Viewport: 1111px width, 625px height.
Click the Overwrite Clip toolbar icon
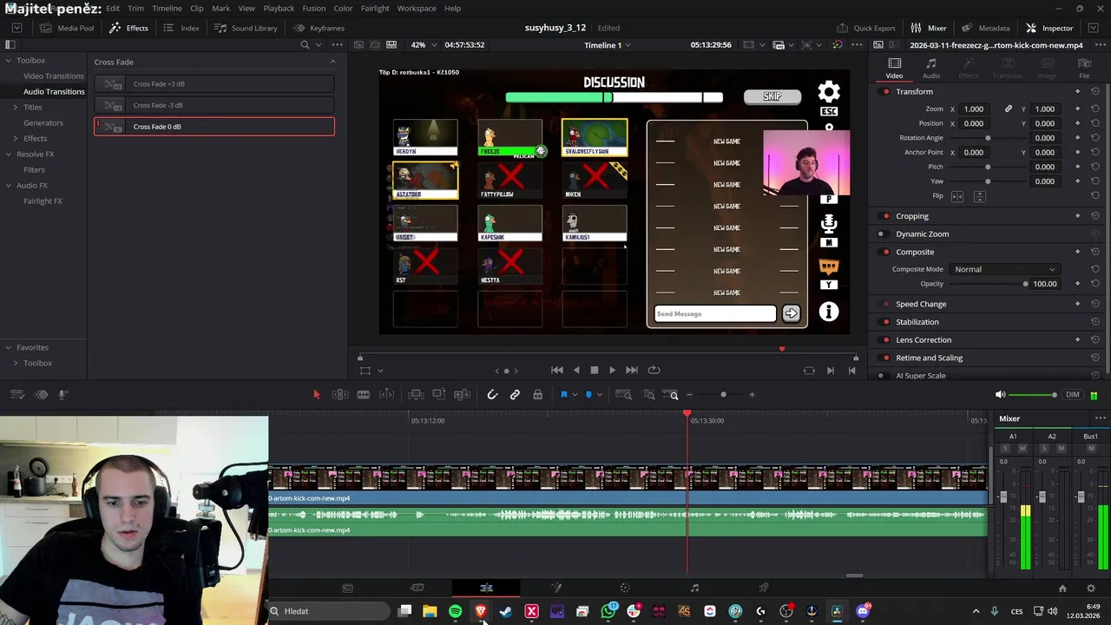439,395
